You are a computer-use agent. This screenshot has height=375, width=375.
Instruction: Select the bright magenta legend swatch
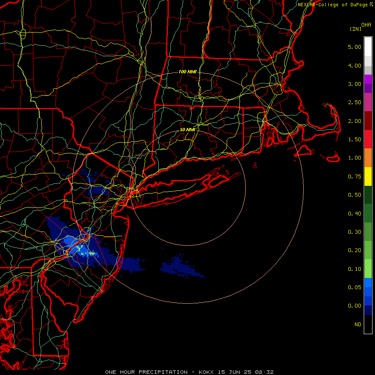(x=368, y=79)
